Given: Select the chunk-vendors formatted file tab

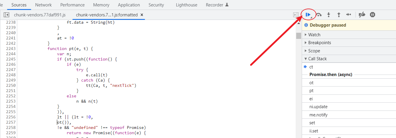Looking at the screenshot, I should [107, 15].
